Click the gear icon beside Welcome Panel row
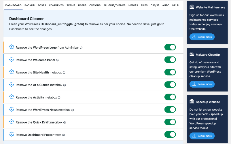The image size is (231, 144). (x=12, y=60)
